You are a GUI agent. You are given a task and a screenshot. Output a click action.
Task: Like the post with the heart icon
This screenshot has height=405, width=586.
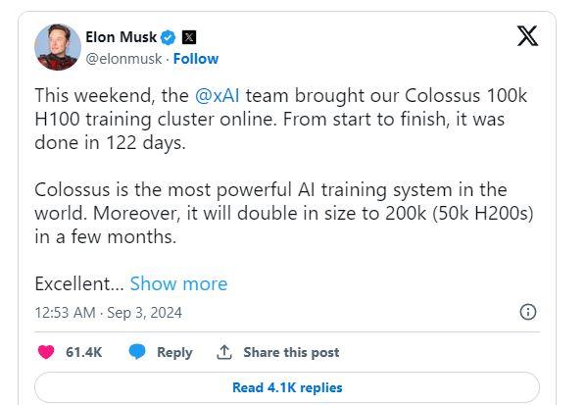pyautogui.click(x=46, y=352)
